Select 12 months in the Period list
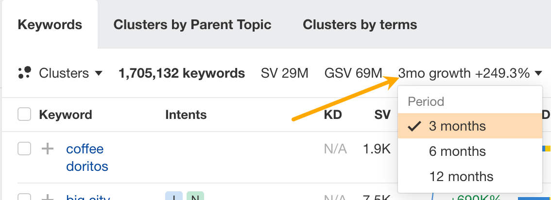Viewport: 551px width, 200px height. [461, 176]
